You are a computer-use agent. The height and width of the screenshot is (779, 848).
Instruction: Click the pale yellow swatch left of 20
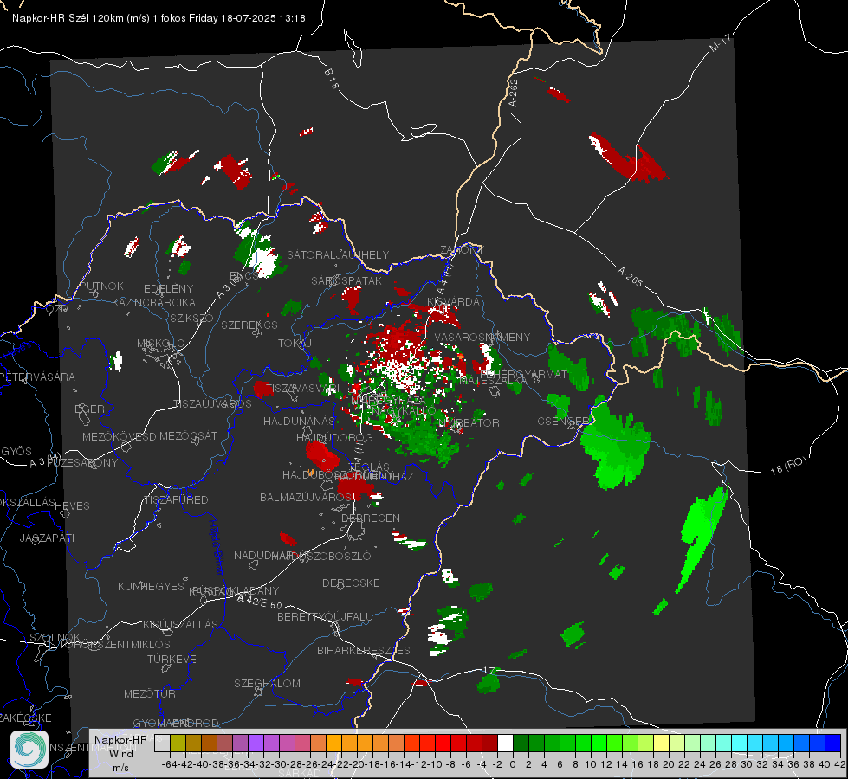pos(662,744)
